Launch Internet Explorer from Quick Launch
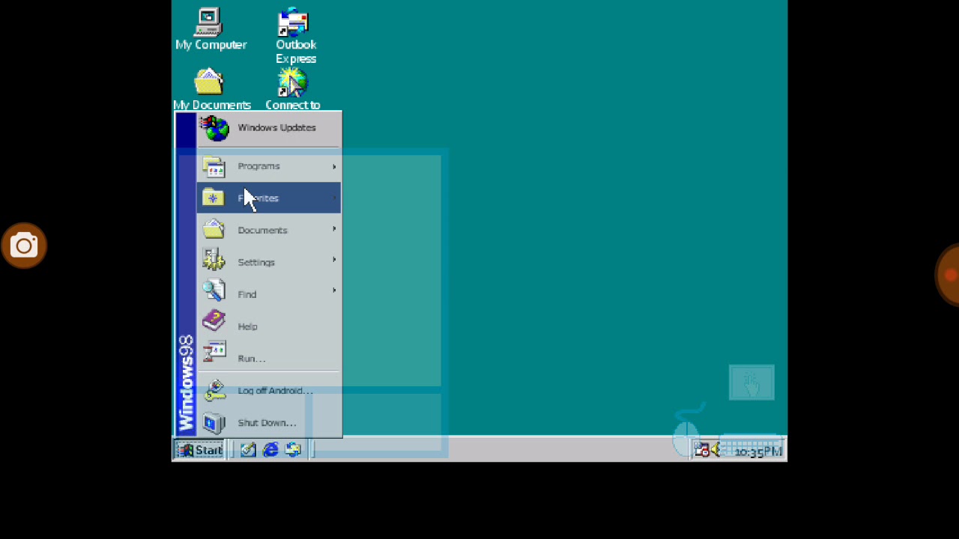959x539 pixels. (270, 449)
